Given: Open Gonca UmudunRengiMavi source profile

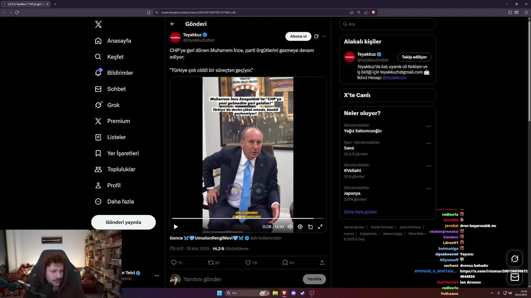Looking at the screenshot, I should pyautogui.click(x=209, y=238).
